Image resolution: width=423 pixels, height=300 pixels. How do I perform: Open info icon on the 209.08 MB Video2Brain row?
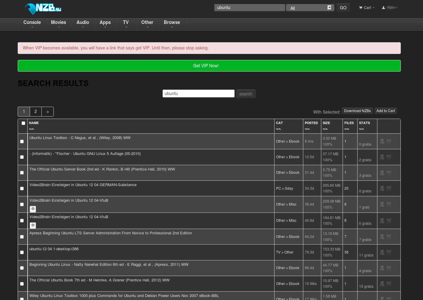pos(33,209)
